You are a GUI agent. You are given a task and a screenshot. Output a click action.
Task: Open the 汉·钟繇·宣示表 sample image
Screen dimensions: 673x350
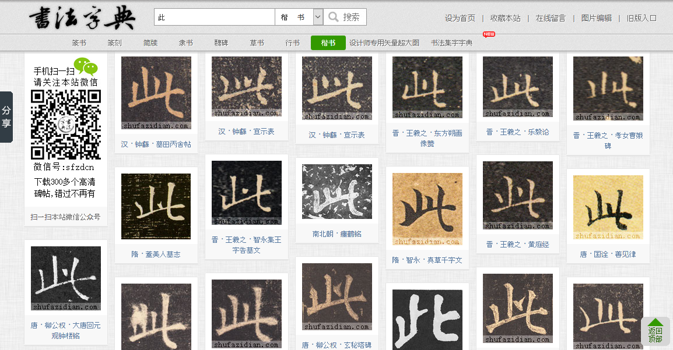246,86
